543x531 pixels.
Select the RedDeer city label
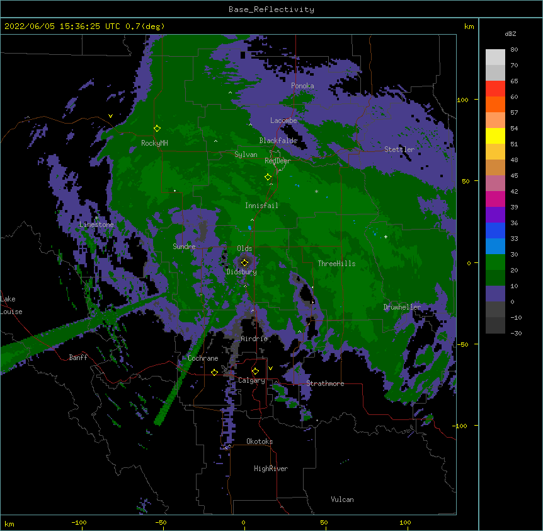click(x=278, y=161)
